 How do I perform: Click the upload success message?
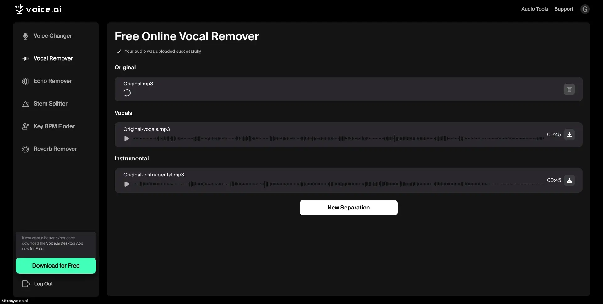pos(163,51)
